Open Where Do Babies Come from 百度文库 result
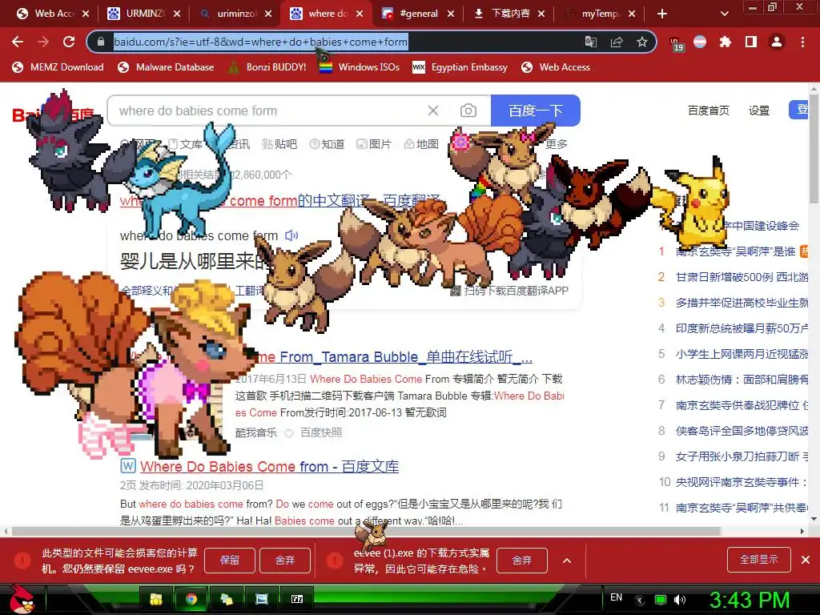The width and height of the screenshot is (820, 615). click(x=269, y=467)
